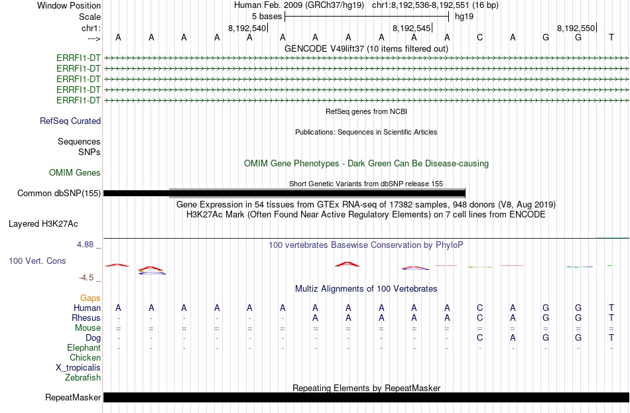Click the SNPs track label
The height and width of the screenshot is (413, 630).
[x=90, y=152]
